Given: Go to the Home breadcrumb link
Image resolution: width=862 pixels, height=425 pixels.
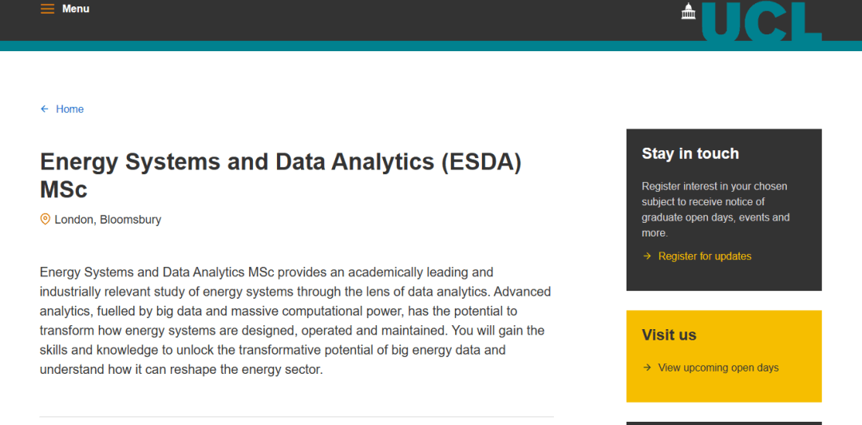Looking at the screenshot, I should point(69,109).
